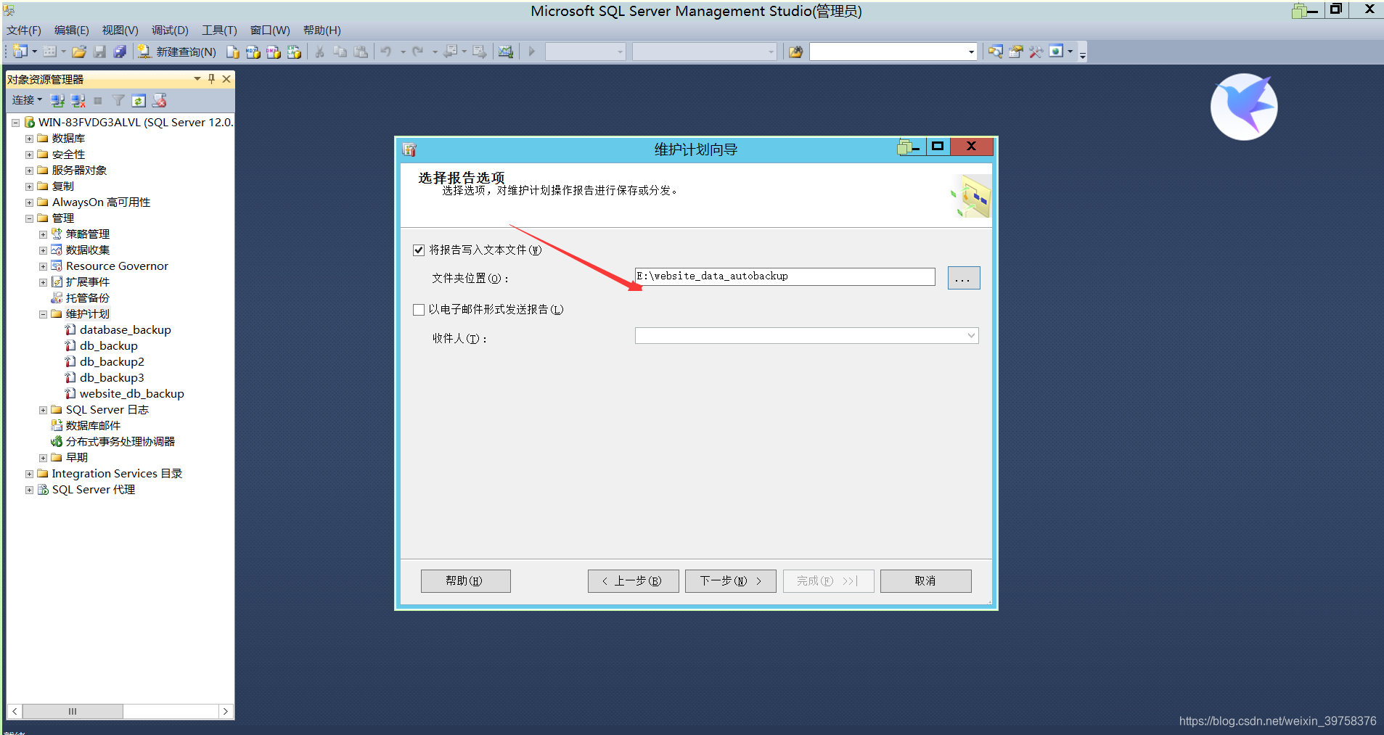Screen dimensions: 1384x735
Task: Select the 数据库邮件 tree item
Action: pyautogui.click(x=93, y=426)
